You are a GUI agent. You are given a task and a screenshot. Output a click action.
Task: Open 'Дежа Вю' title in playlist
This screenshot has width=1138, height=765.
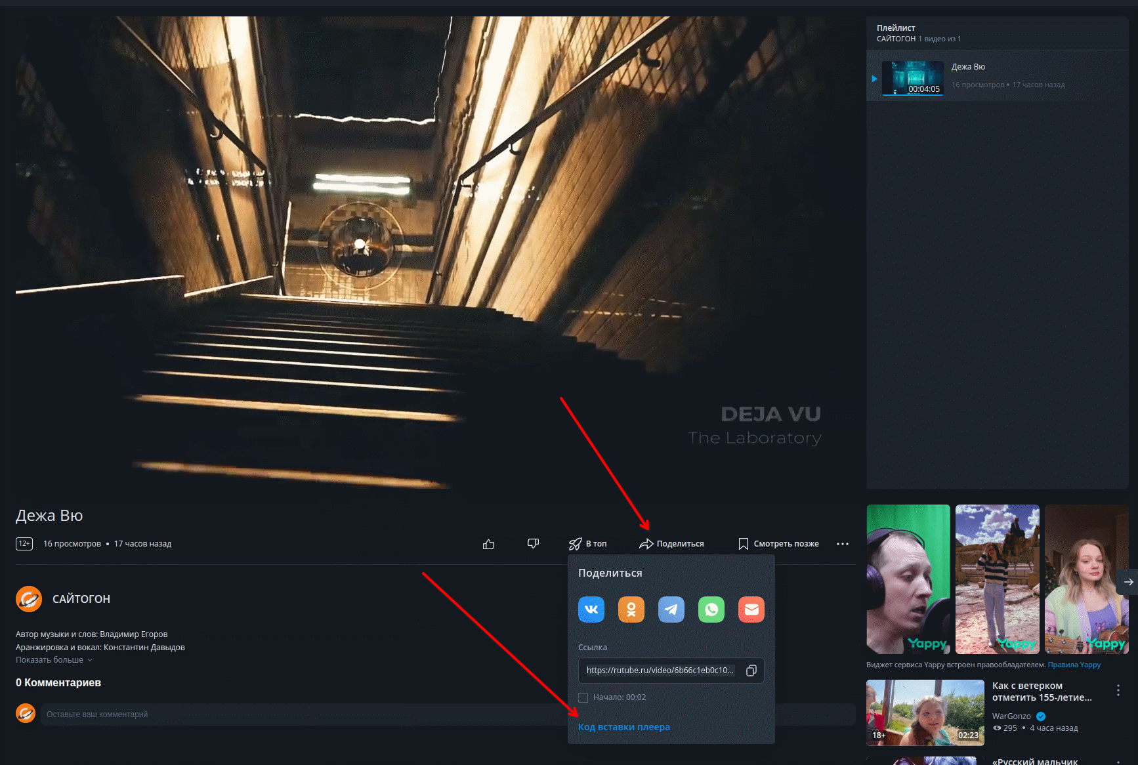pyautogui.click(x=968, y=67)
